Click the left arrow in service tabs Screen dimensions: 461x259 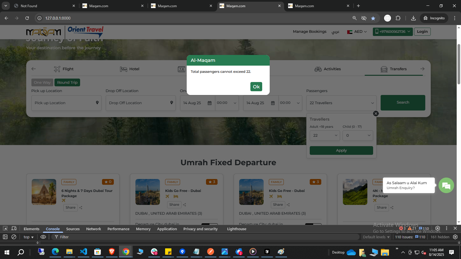pos(34,69)
